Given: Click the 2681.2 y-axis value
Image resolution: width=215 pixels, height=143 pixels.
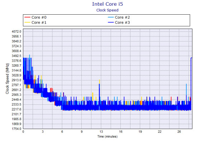Looking at the screenshot, I should pos(16,90).
